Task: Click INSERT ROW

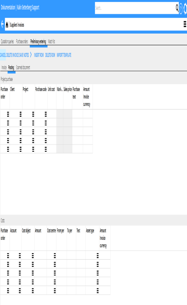Action: (39, 55)
